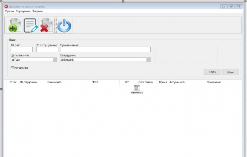Click the delete record red X icon

tap(46, 25)
